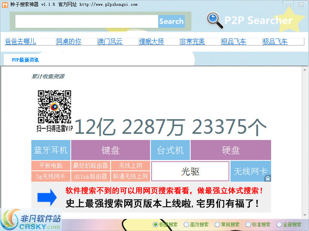
Task: Click the 最好的路由器 tile
Action: pos(90,165)
